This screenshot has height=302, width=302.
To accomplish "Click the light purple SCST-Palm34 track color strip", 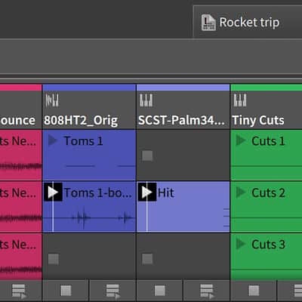I will coord(183,88).
